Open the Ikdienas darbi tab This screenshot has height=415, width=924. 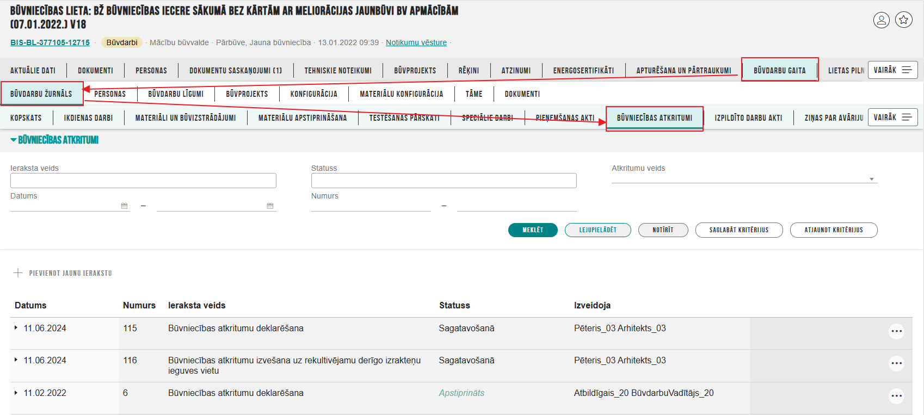pyautogui.click(x=88, y=117)
